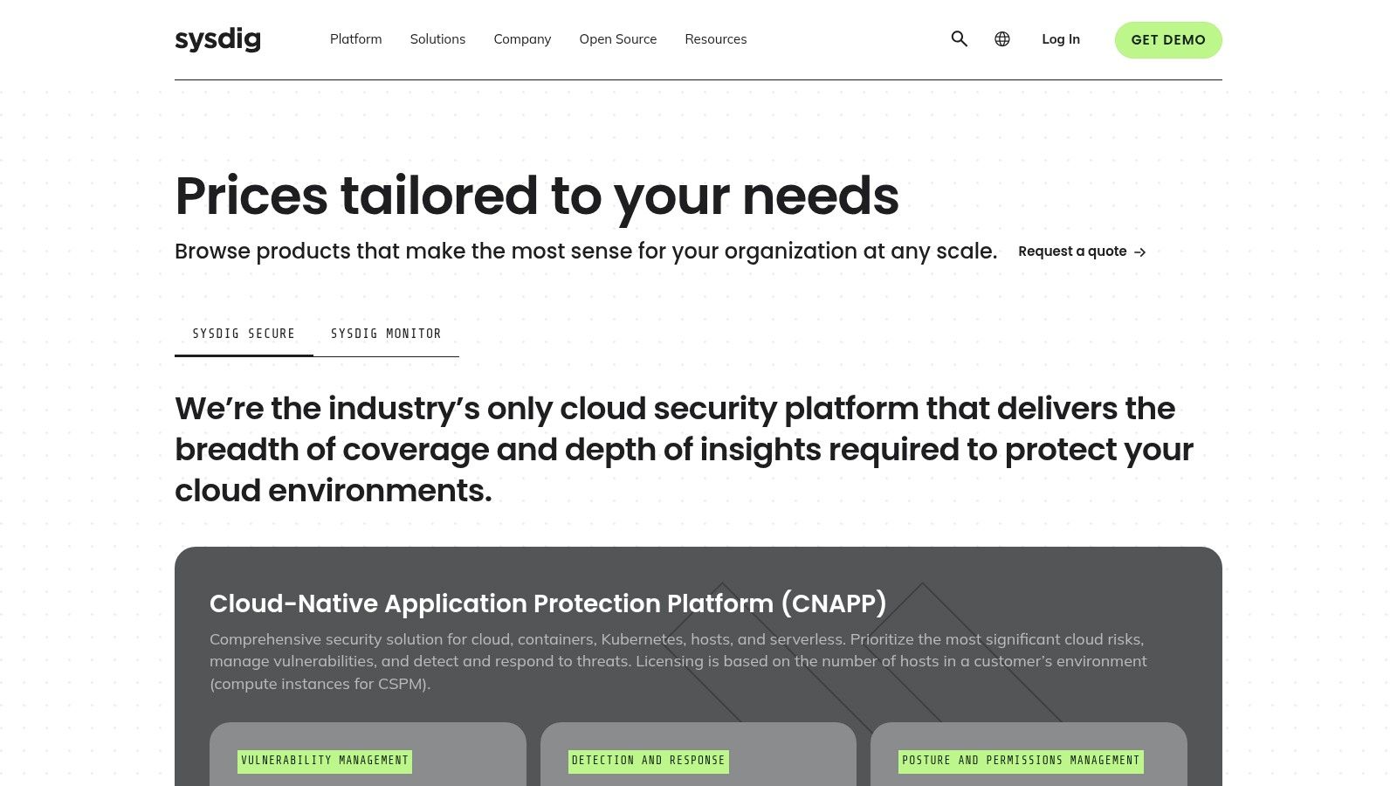Click the Detection and Response tag
The width and height of the screenshot is (1397, 786).
[648, 761]
